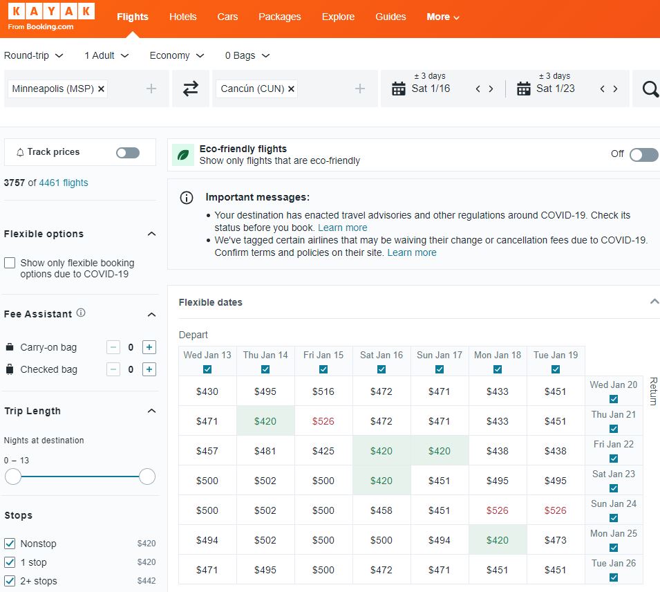Click Sat 1/16 departure date
The image size is (660, 592).
[431, 89]
